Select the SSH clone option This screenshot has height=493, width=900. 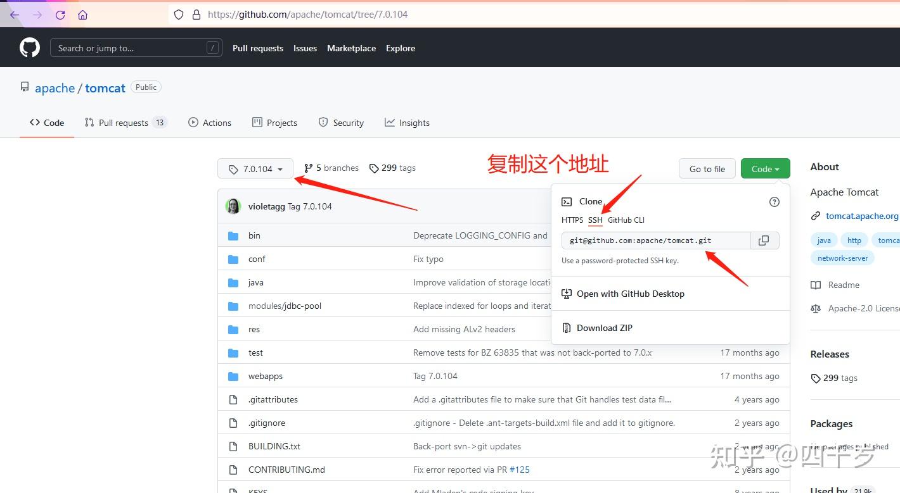click(x=595, y=220)
